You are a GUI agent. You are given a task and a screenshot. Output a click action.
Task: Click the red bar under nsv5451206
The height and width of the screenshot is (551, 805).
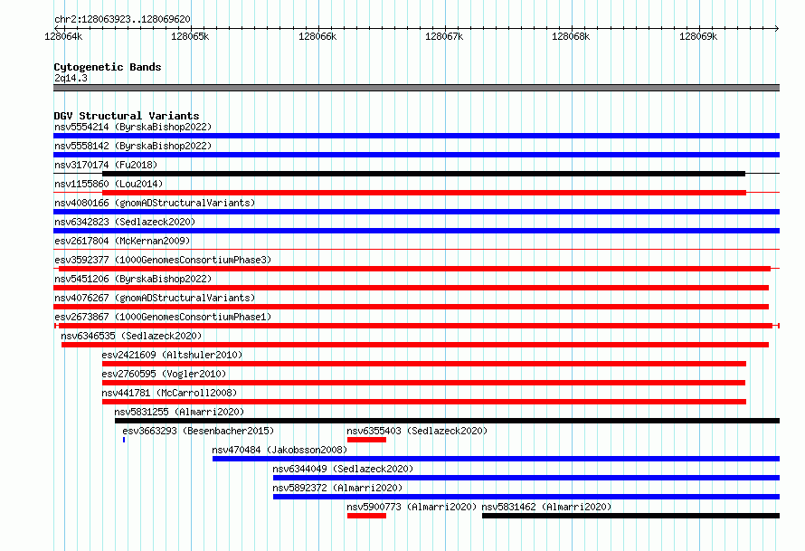[412, 288]
